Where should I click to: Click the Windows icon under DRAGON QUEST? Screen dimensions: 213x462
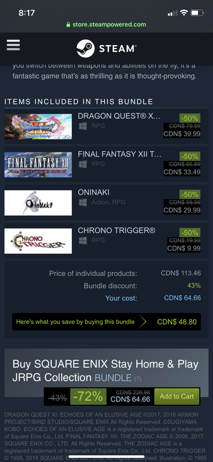pos(83,126)
